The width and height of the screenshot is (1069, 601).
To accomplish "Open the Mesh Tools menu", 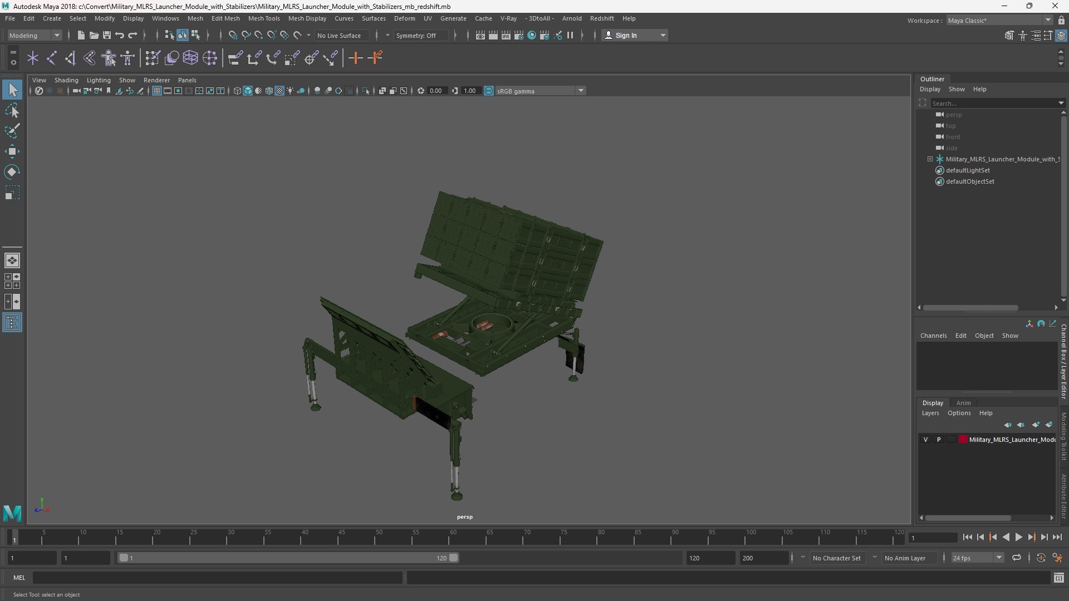I will (x=264, y=18).
